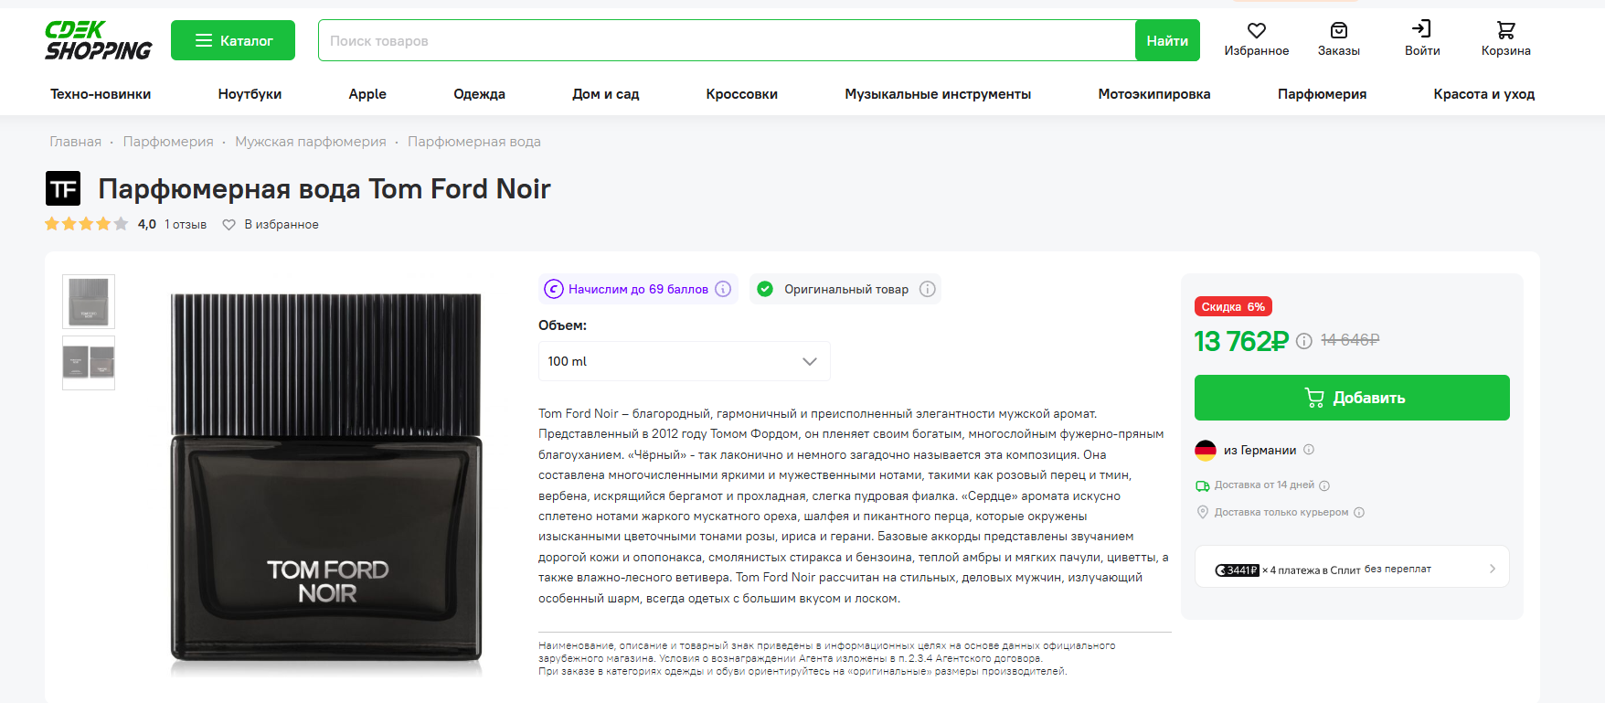Select the Apple category
This screenshot has height=703, width=1605.
click(367, 94)
